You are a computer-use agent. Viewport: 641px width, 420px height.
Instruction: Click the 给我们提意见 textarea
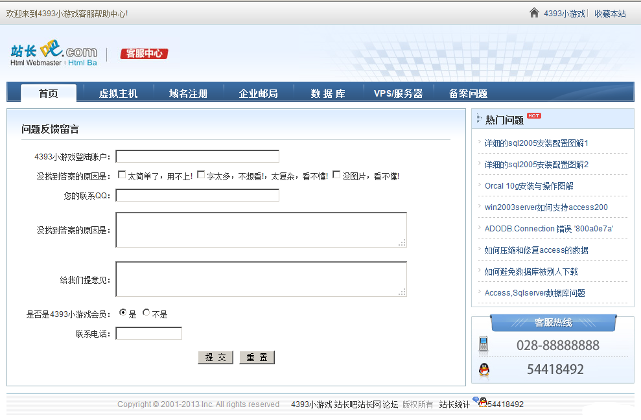[261, 279]
